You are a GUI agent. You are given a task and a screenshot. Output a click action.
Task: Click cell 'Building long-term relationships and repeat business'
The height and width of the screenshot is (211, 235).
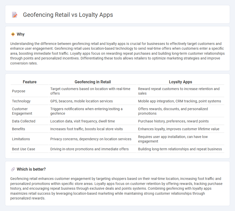click(180, 149)
